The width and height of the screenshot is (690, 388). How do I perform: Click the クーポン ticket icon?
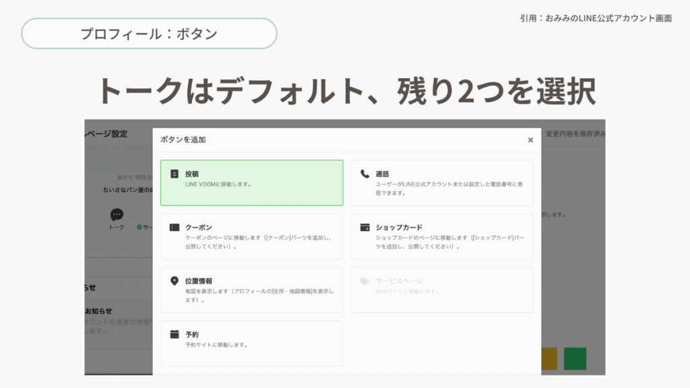point(175,228)
